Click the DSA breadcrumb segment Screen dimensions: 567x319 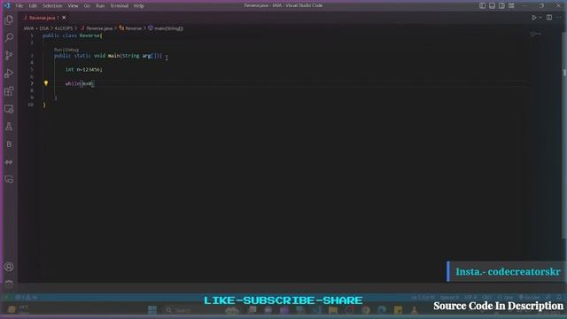pos(44,28)
